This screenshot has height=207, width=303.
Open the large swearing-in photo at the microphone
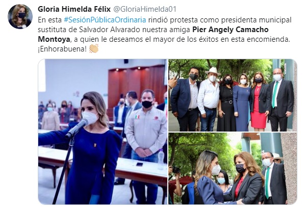[103, 132]
